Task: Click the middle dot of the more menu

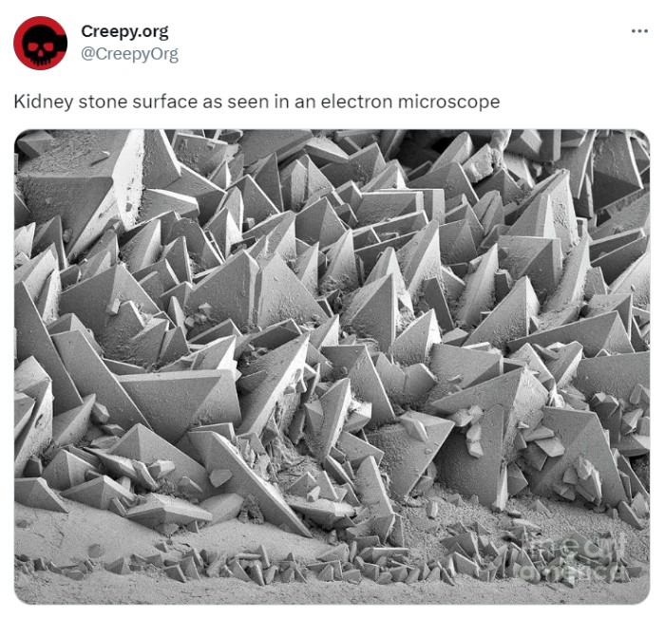Action: click(x=639, y=31)
